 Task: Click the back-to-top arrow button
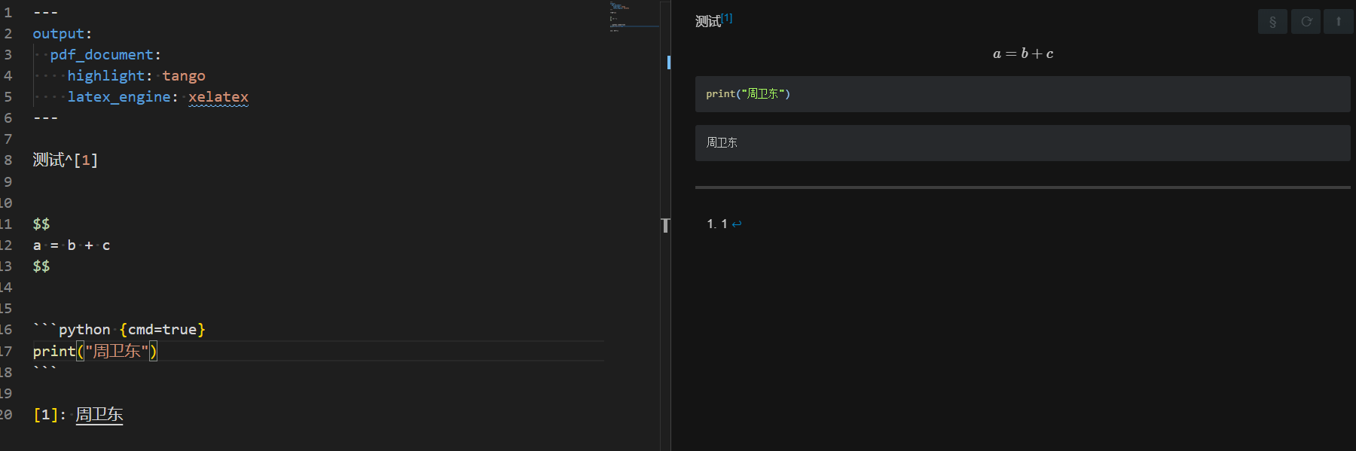tap(1339, 21)
